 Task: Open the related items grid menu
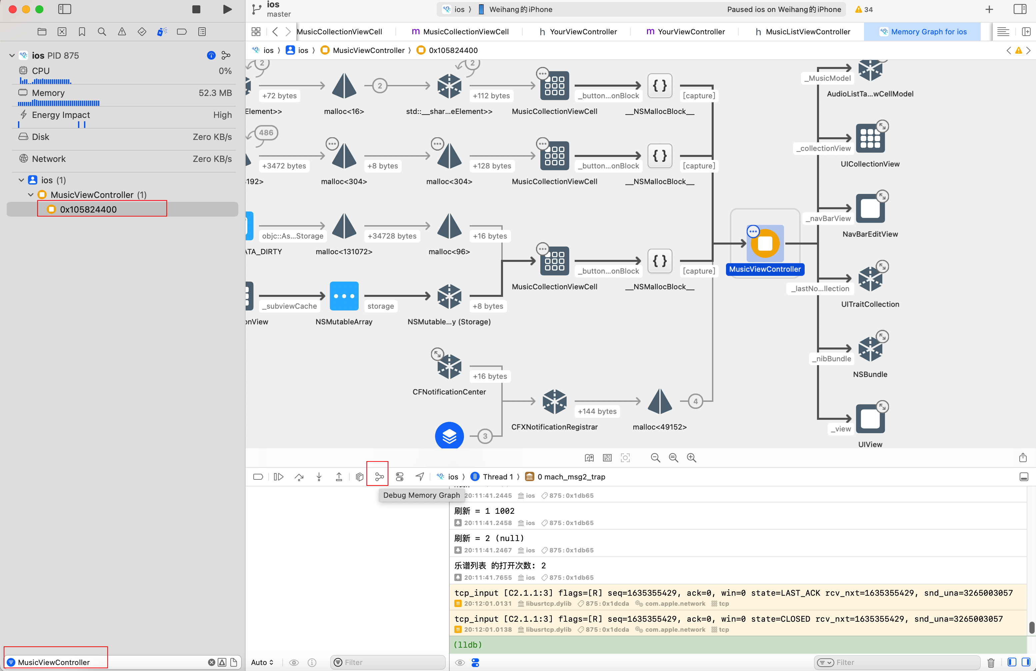(x=256, y=32)
